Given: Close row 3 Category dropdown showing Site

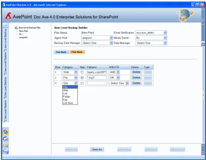Looking at the screenshot, I should [70, 83].
